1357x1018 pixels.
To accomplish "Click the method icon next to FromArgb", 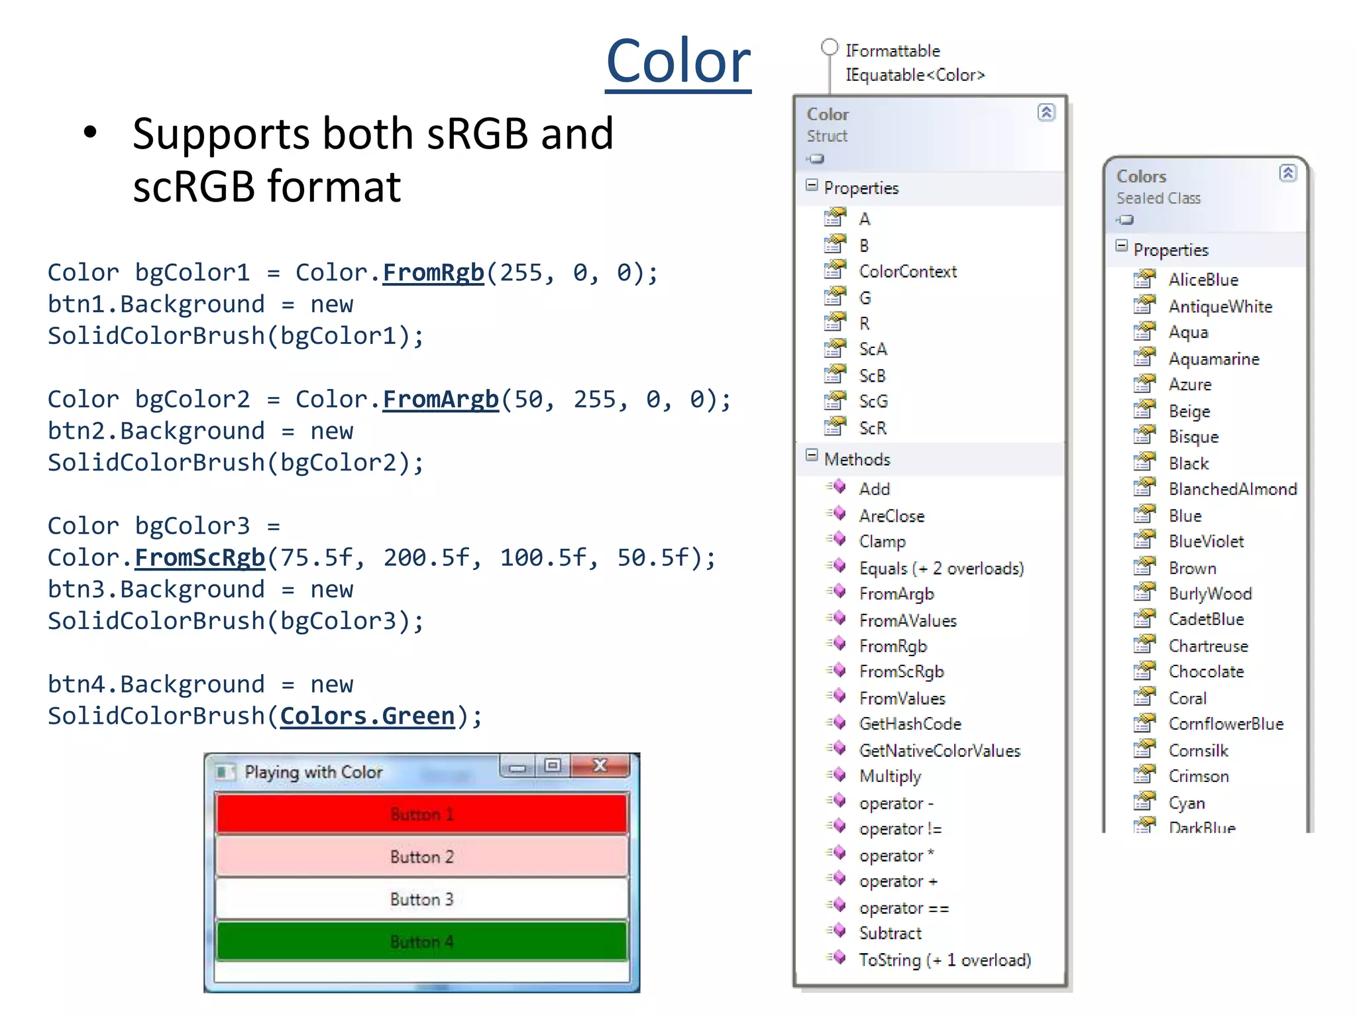I will tap(837, 592).
